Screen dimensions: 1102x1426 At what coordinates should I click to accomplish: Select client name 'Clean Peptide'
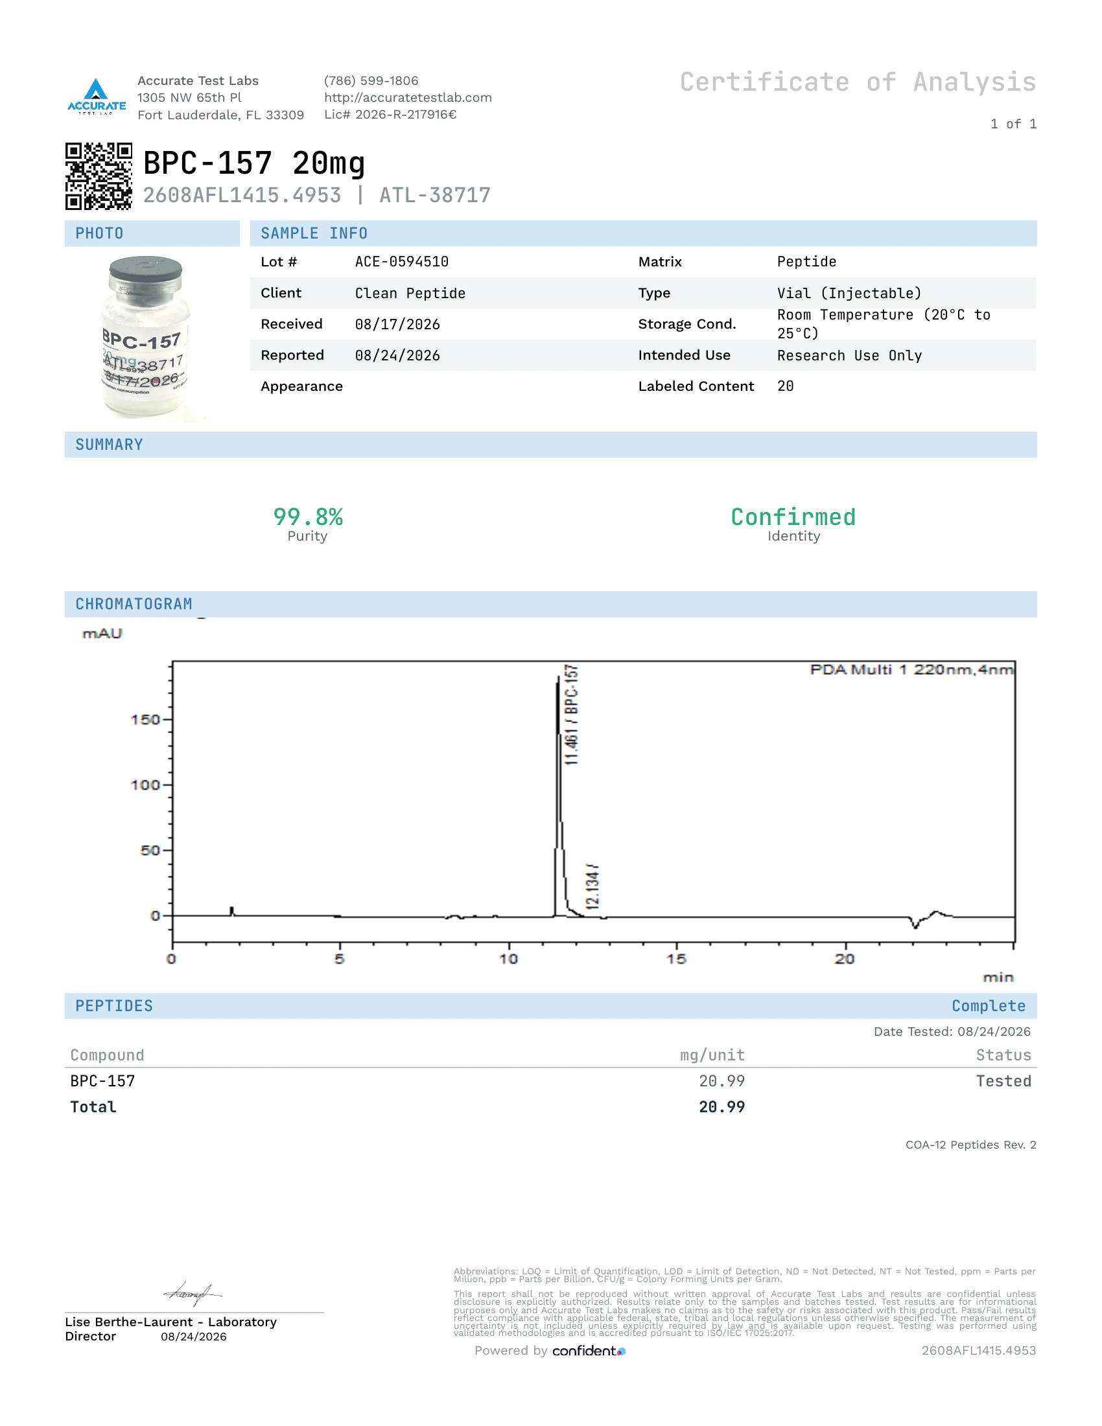click(x=410, y=293)
